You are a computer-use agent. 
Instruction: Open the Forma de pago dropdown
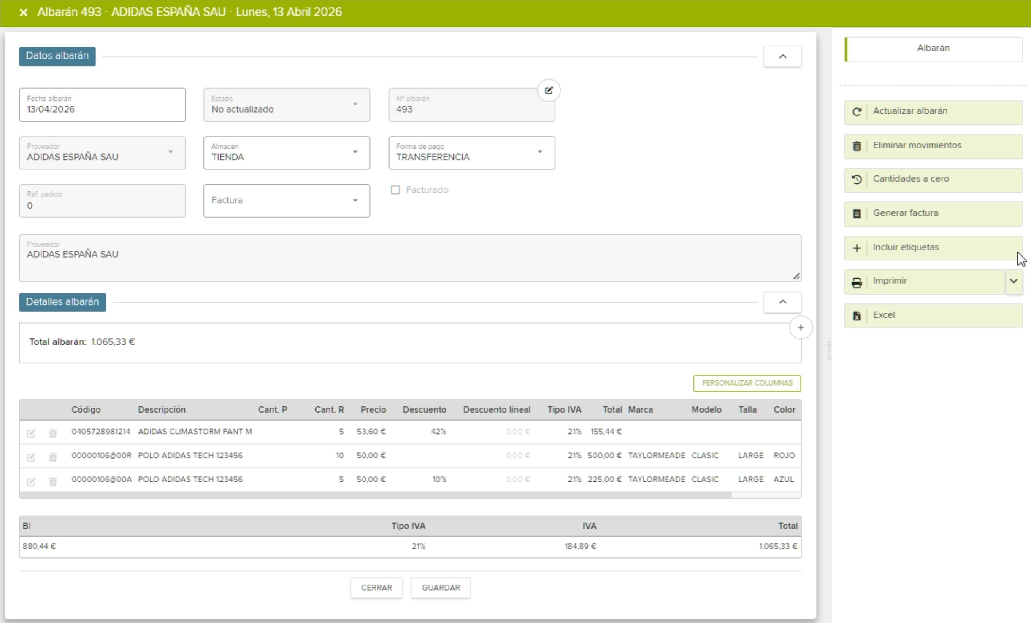pos(471,153)
